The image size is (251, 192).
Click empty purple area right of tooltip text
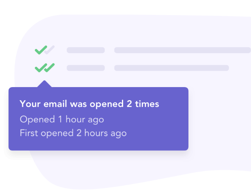click(x=166, y=127)
